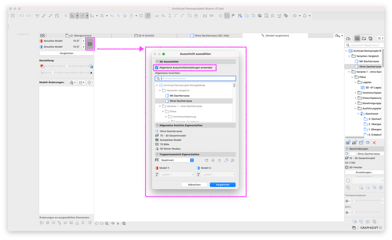The height and width of the screenshot is (240, 392).
Task: Click the flag icon in the toolbar
Action: [x=233, y=16]
